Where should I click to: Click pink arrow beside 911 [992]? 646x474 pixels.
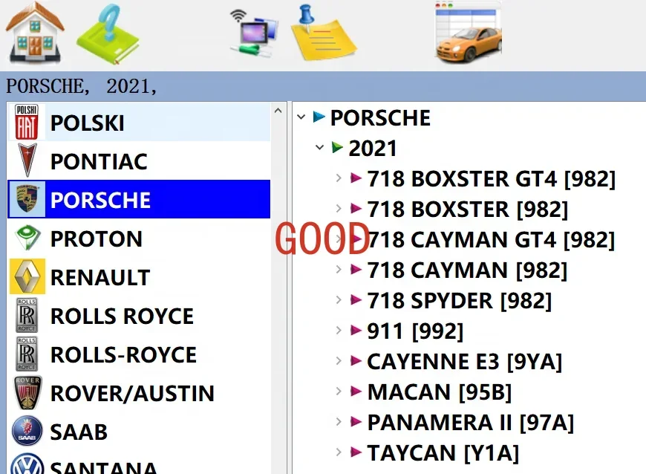coord(356,331)
